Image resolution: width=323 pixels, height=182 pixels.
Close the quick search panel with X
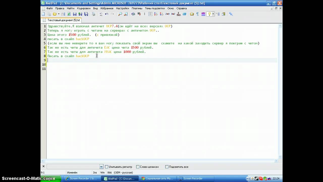coord(43,166)
